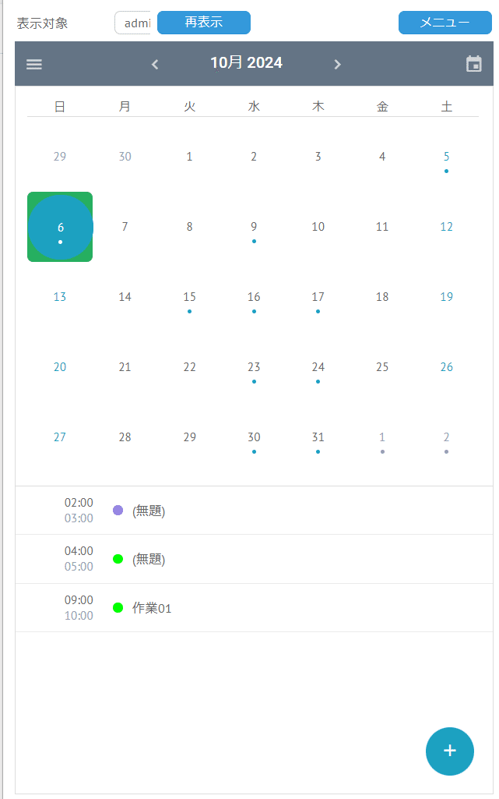The width and height of the screenshot is (499, 799).
Task: Go to previous month arrow
Action: click(155, 64)
